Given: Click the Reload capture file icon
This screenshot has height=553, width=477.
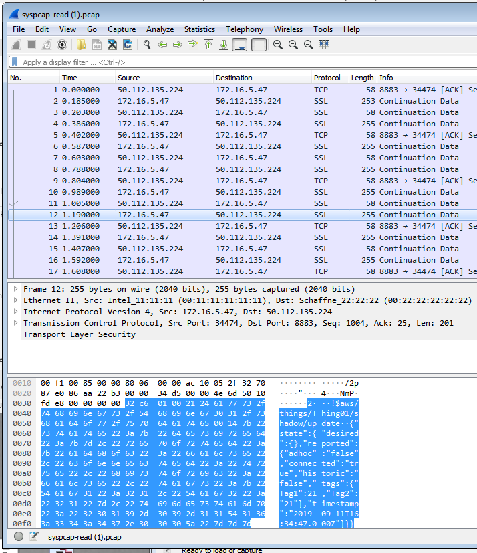Looking at the screenshot, I should pos(128,45).
